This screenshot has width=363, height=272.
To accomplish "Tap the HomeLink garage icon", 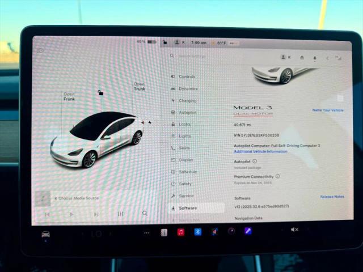I will tap(302, 57).
